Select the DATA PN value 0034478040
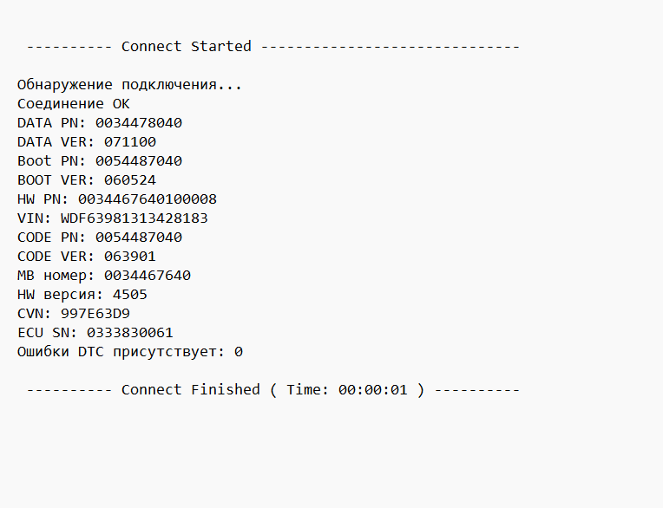 click(139, 123)
